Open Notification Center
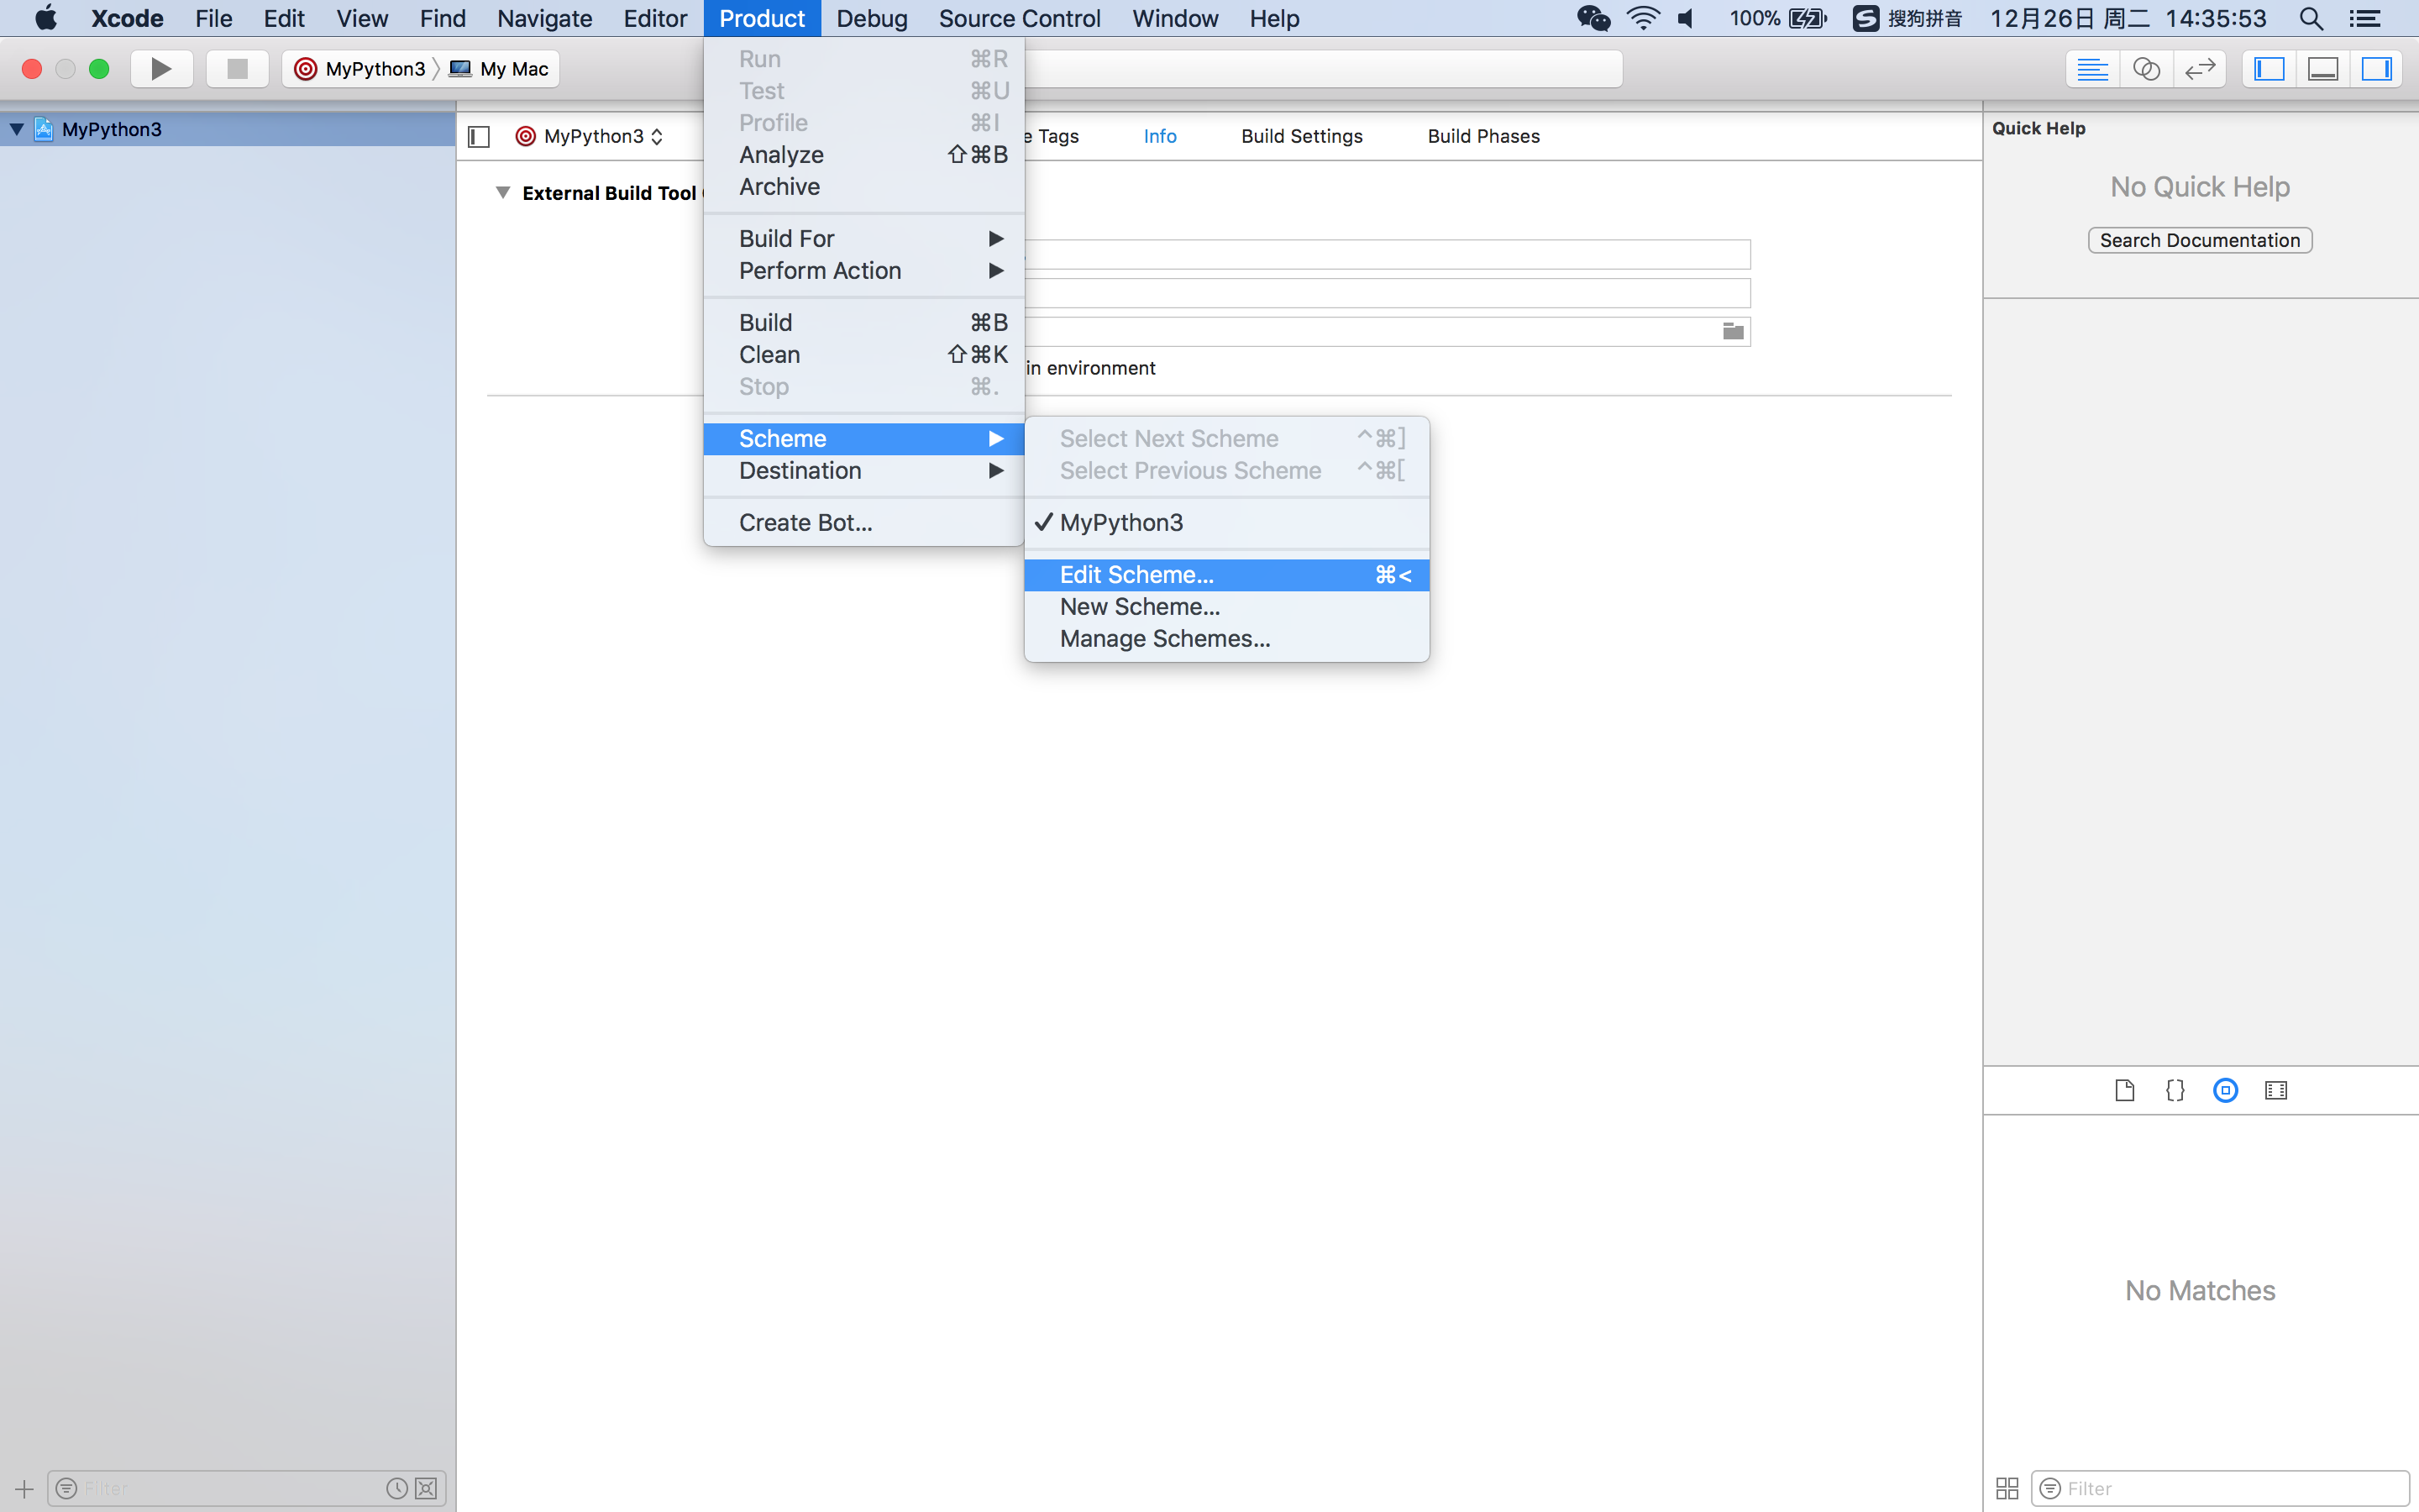 (x=2364, y=18)
